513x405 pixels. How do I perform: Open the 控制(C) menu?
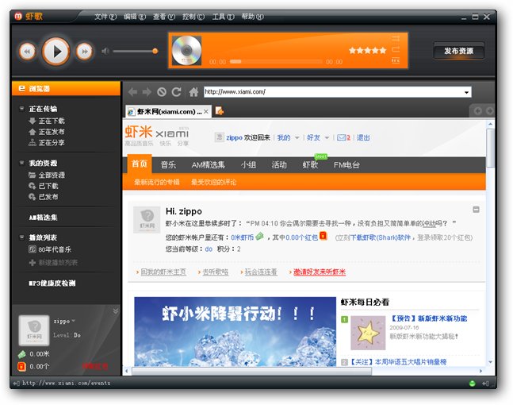pos(193,17)
